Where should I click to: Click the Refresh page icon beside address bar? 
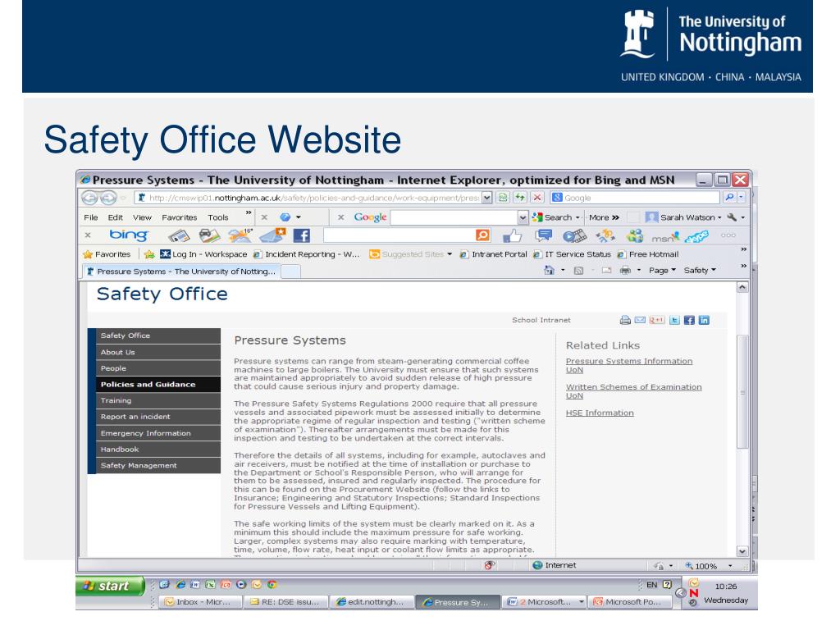(x=519, y=197)
